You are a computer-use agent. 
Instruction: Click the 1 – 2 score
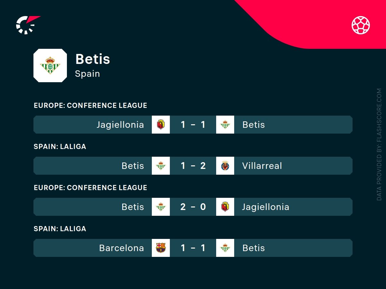click(193, 166)
